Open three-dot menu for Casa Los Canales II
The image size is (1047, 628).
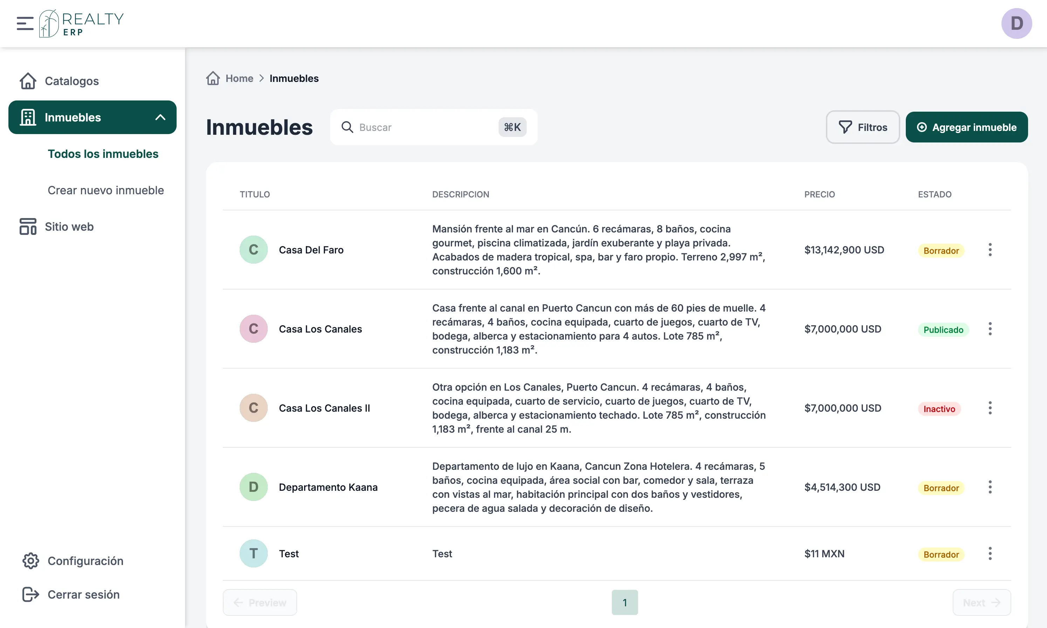tap(990, 408)
